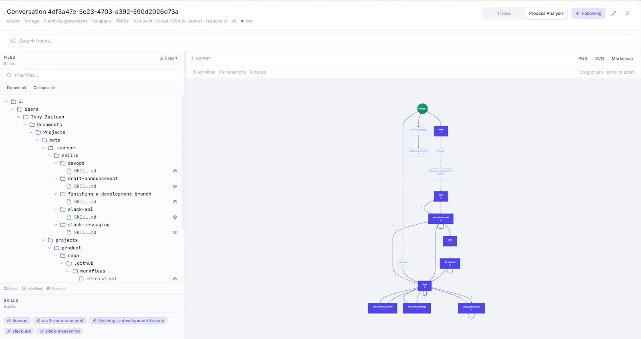Toggle eye icon for release.yml
The image size is (641, 339).
175,279
